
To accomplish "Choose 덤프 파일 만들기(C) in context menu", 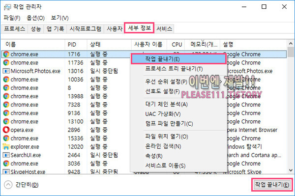I will tap(178, 124).
